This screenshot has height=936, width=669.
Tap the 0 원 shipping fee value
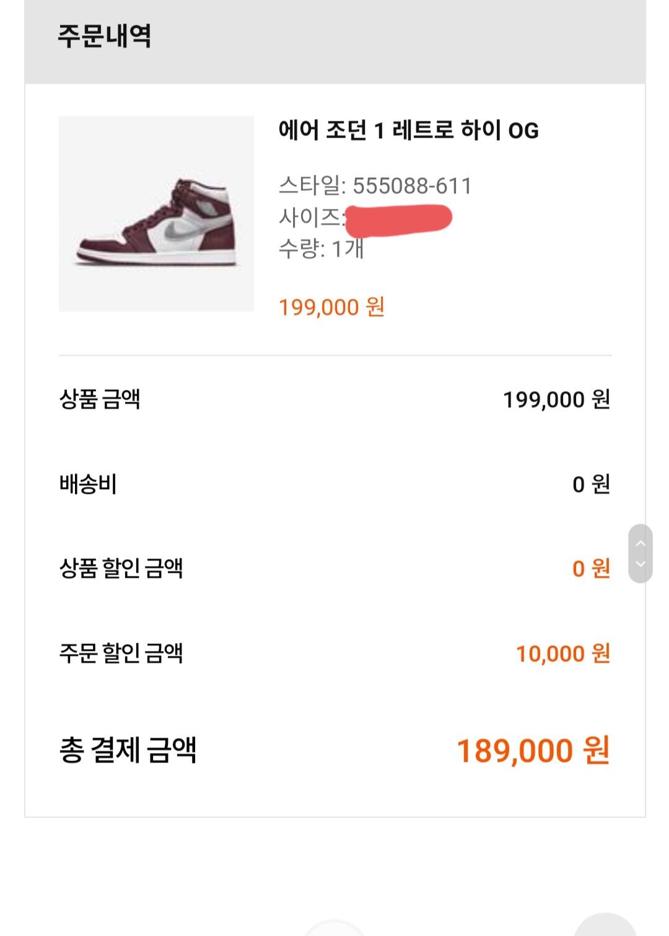[x=590, y=484]
